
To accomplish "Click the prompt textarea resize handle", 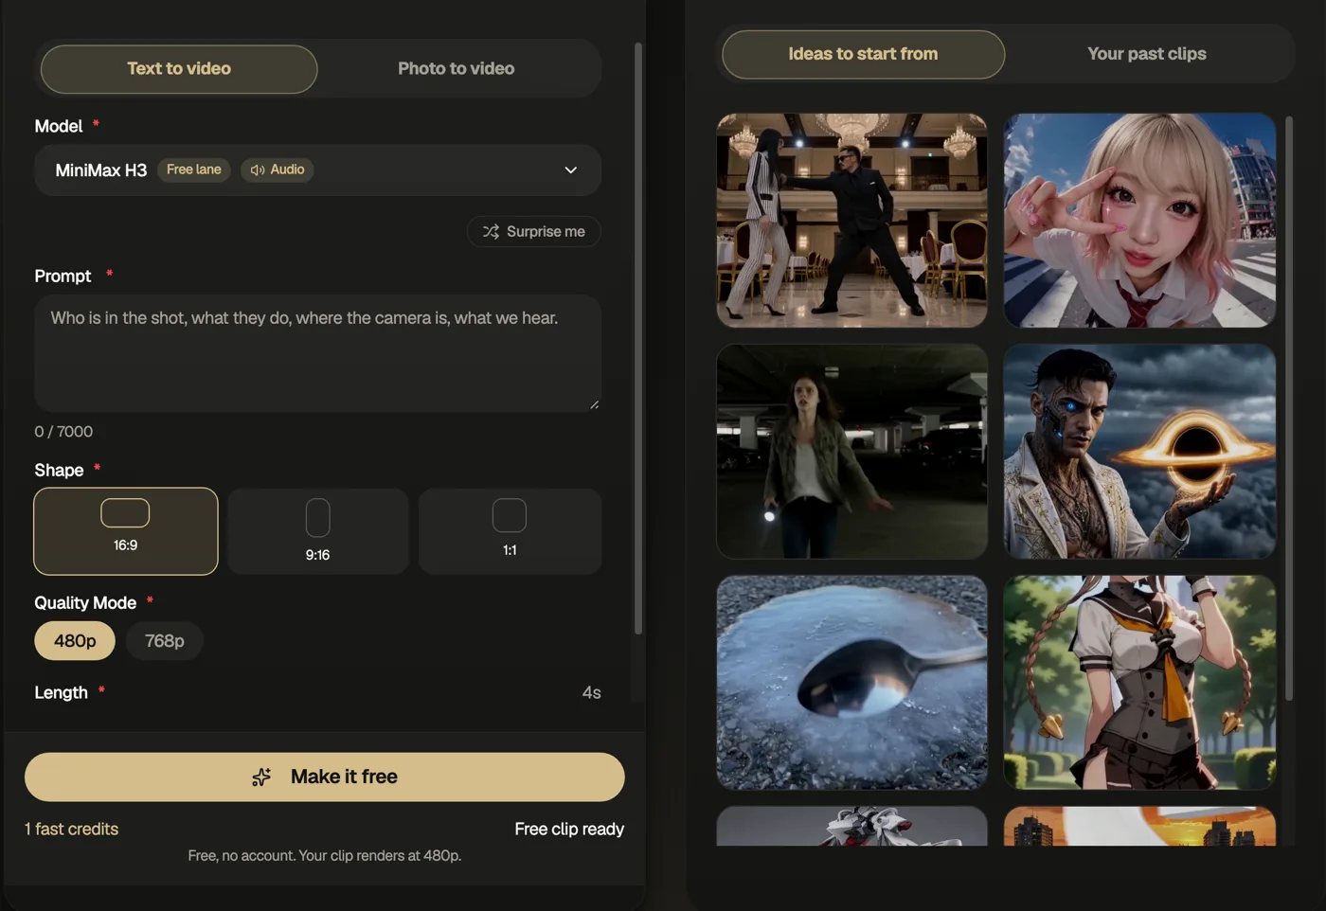I will point(594,404).
